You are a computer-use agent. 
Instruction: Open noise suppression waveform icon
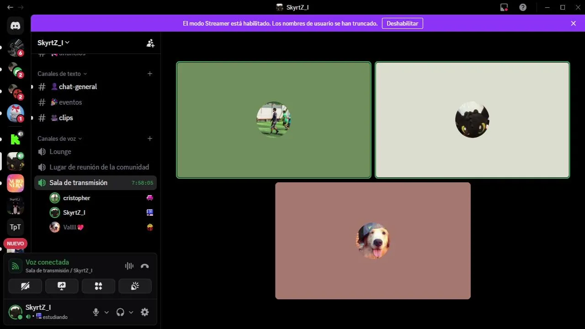click(129, 266)
